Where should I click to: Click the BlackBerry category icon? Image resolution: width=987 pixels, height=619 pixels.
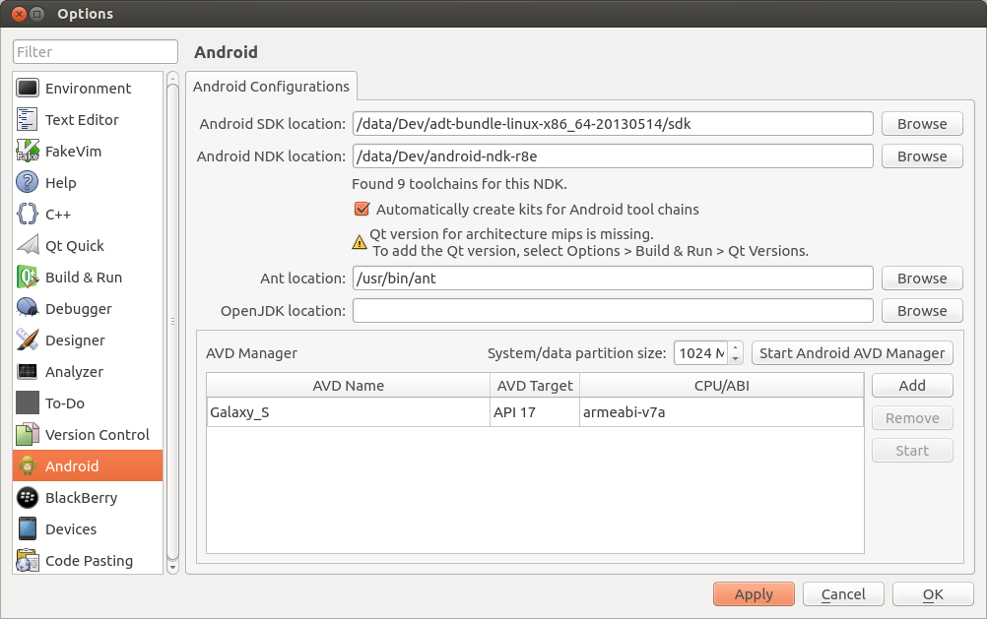(28, 498)
